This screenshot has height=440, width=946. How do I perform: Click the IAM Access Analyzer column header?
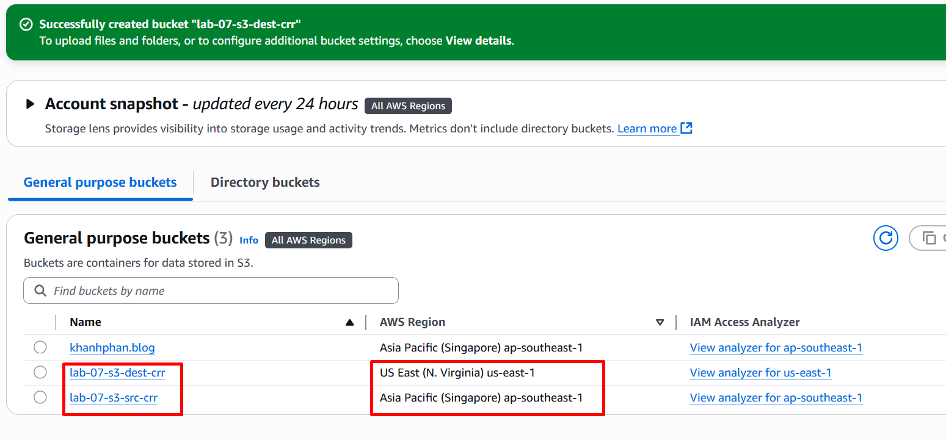[744, 322]
